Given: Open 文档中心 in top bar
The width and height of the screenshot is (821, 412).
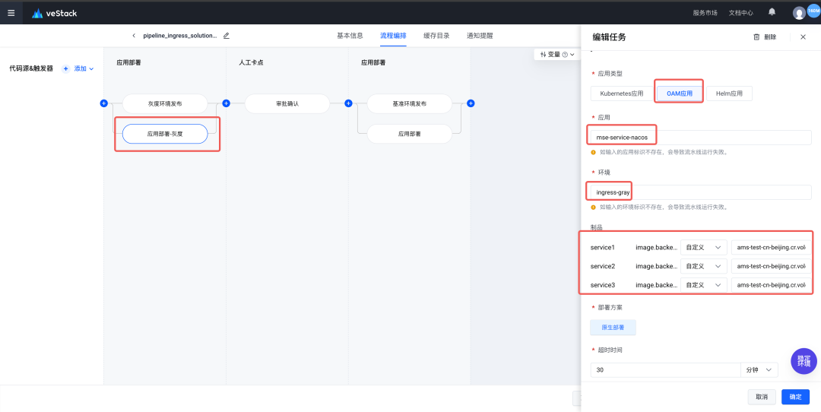Looking at the screenshot, I should pos(741,13).
